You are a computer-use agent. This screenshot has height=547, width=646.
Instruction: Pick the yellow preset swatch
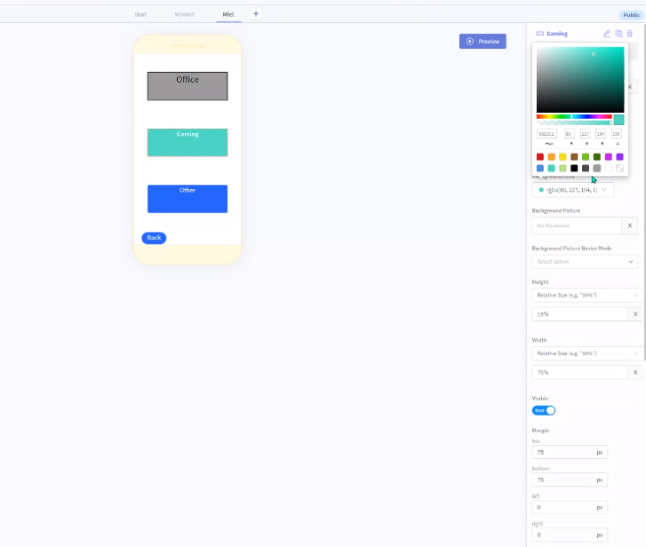[x=562, y=157]
